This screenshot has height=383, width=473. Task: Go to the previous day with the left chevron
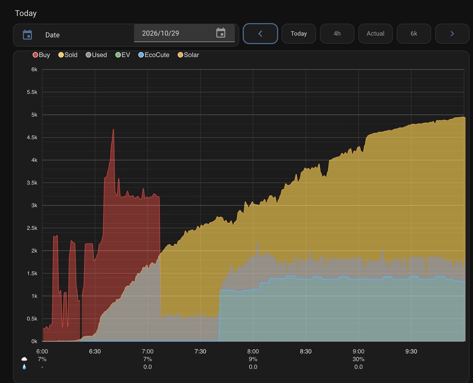[x=260, y=33]
